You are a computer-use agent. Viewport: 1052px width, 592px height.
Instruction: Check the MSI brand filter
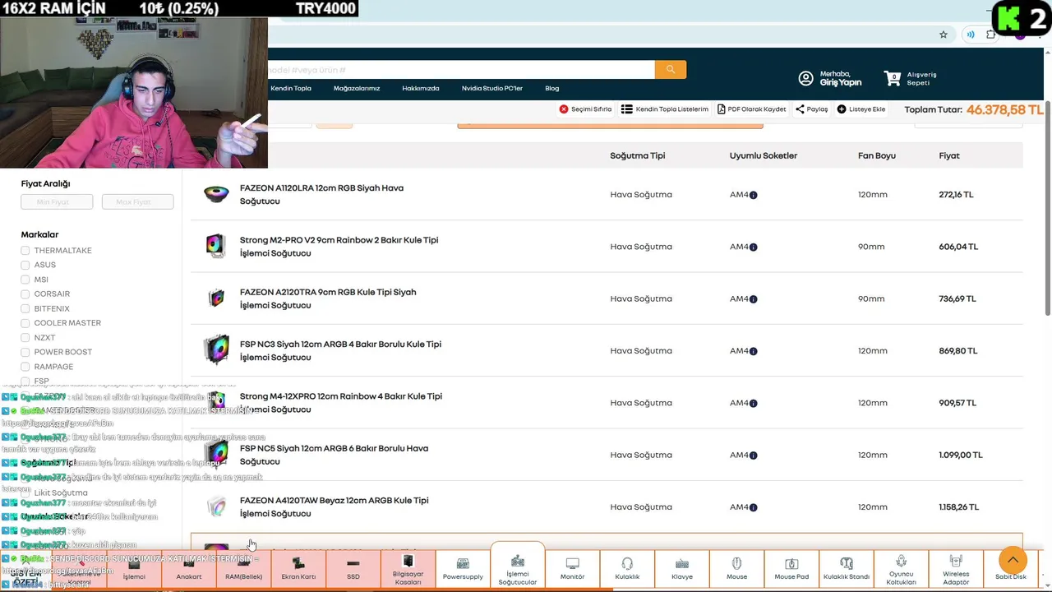[x=25, y=280]
